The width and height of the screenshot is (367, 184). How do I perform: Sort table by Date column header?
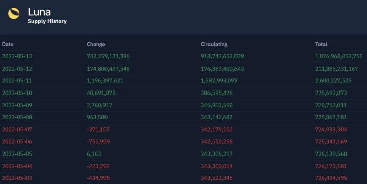pyautogui.click(x=8, y=44)
